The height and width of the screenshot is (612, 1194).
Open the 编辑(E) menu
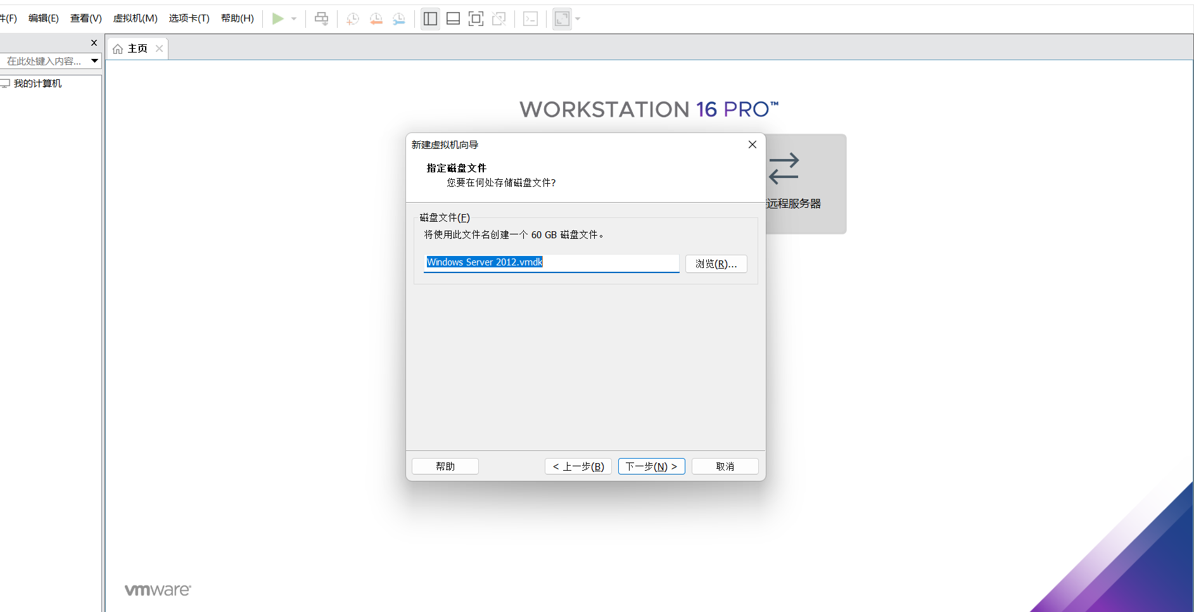point(44,18)
